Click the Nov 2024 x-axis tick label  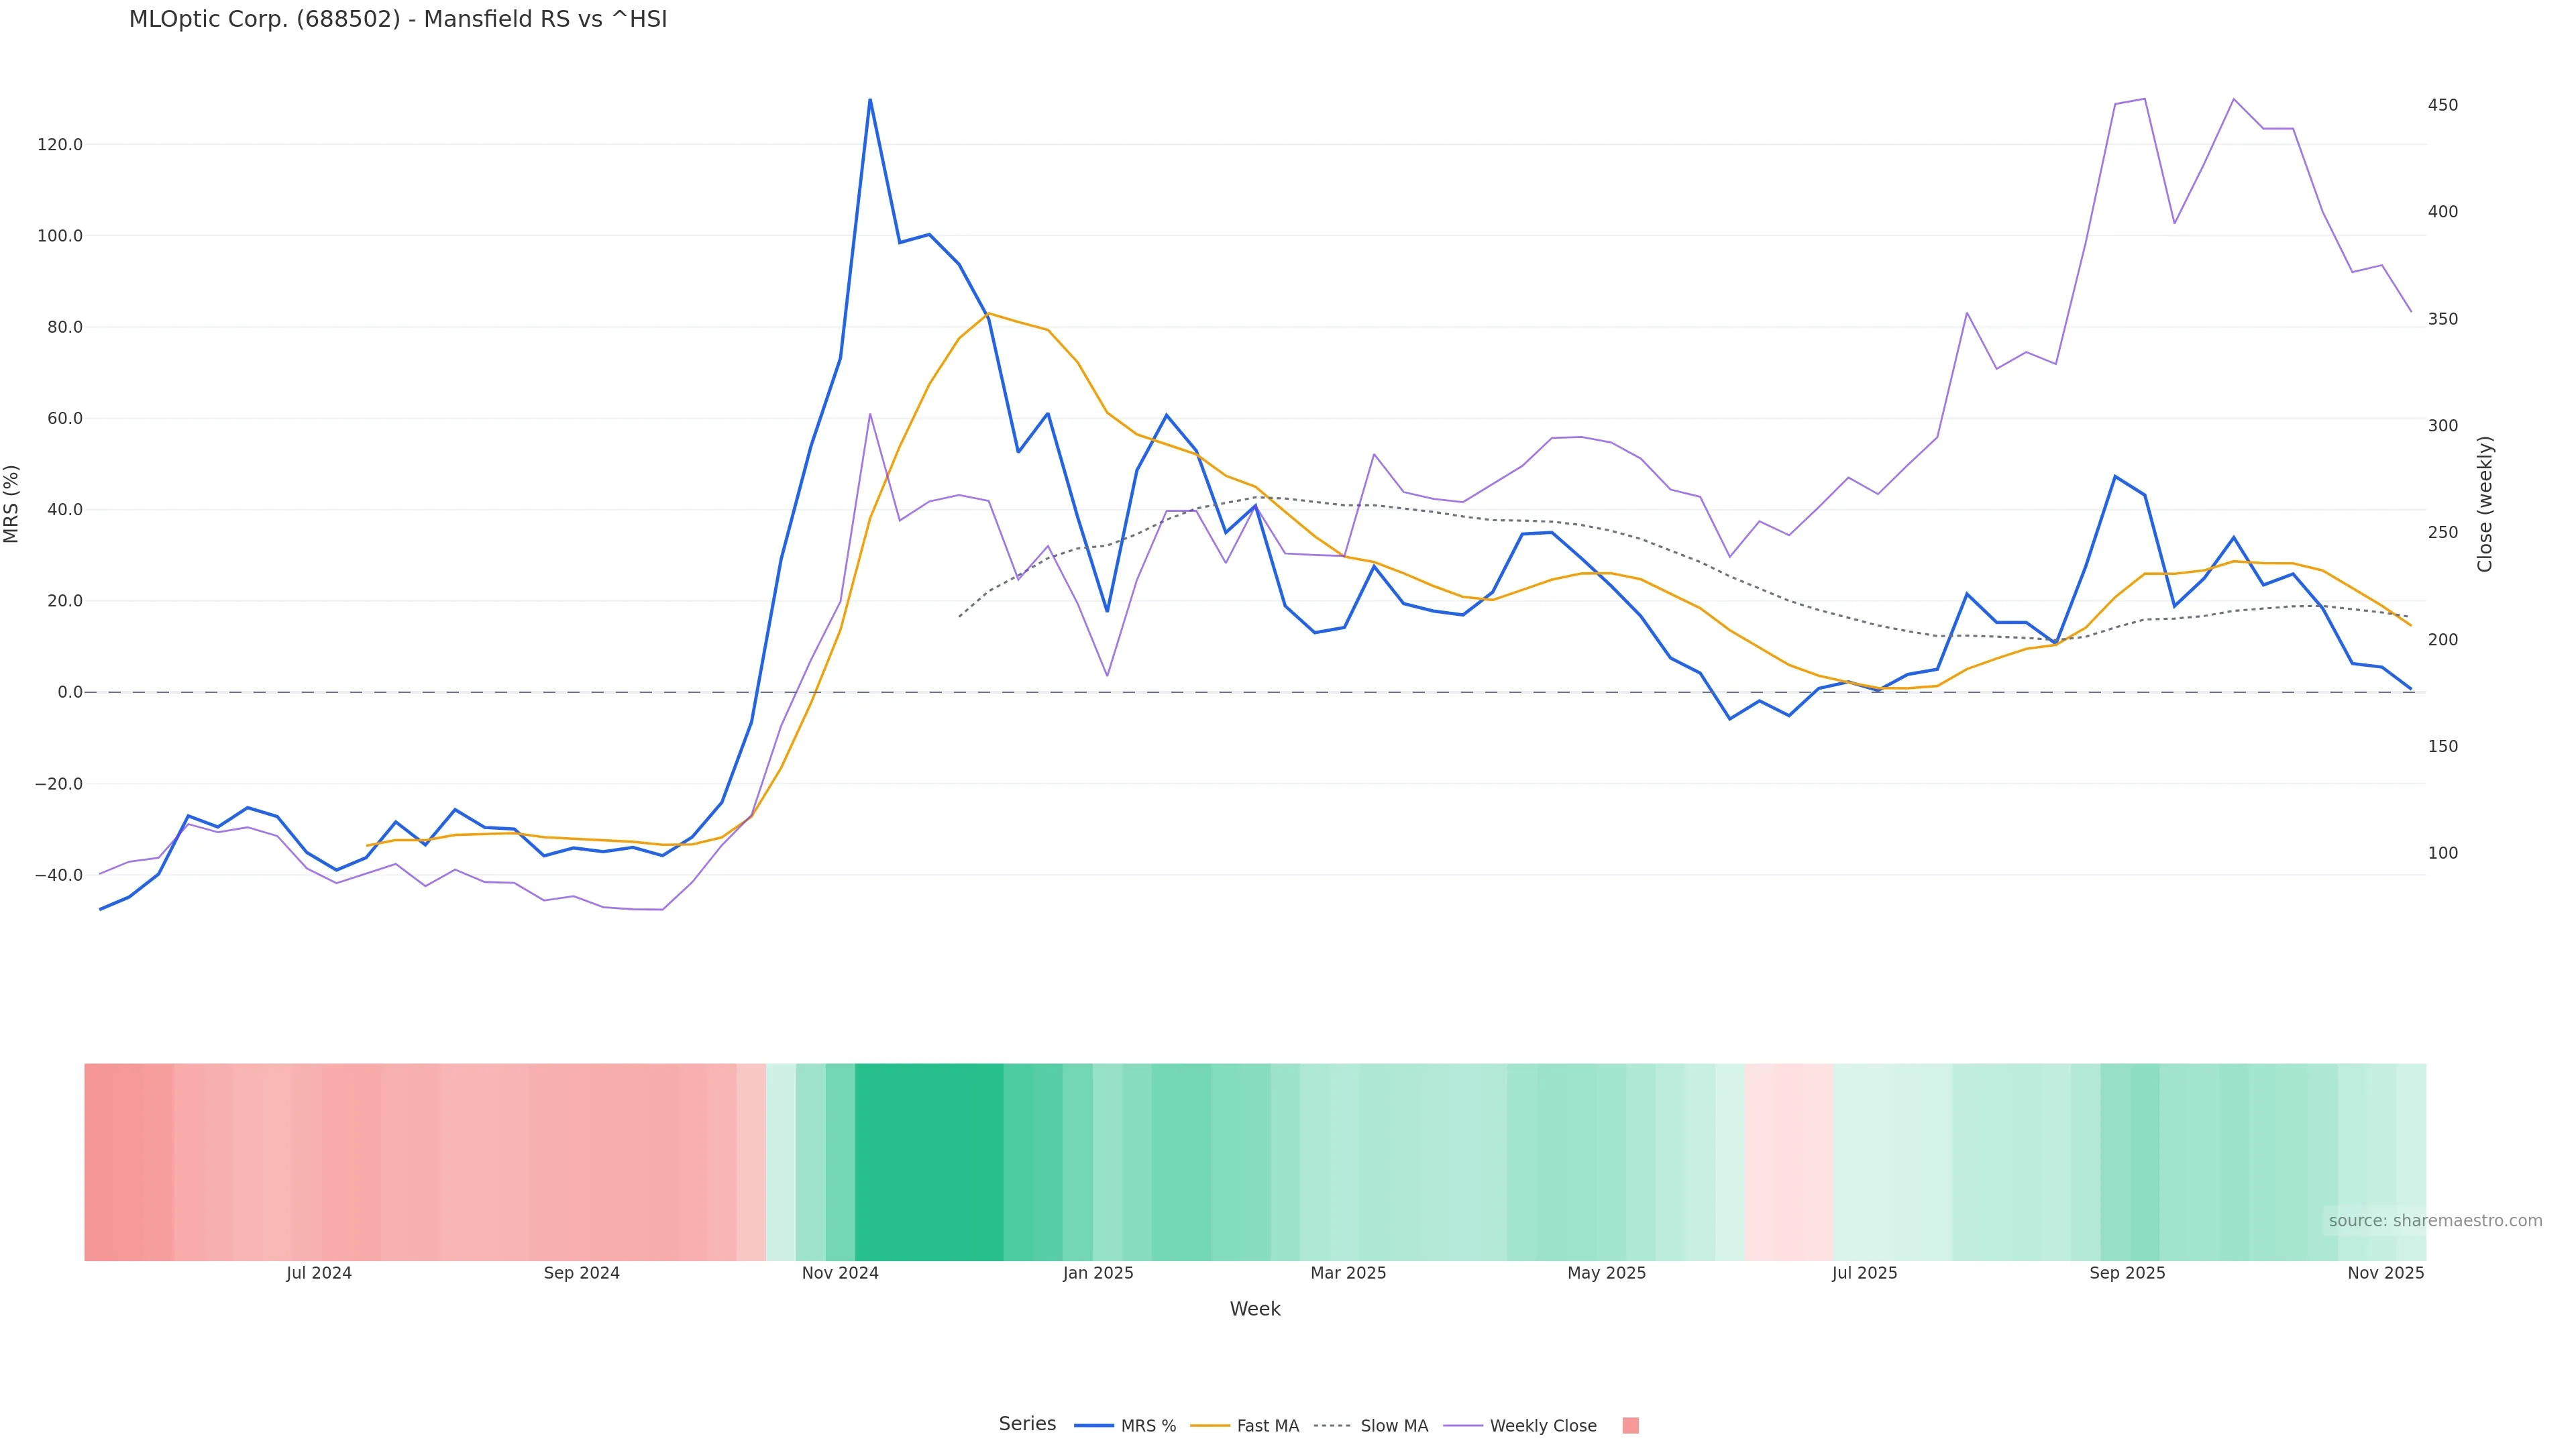[x=840, y=1273]
